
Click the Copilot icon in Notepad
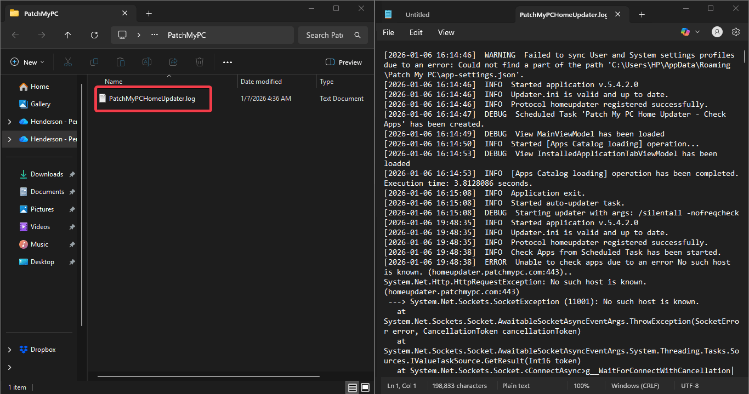[x=685, y=32]
